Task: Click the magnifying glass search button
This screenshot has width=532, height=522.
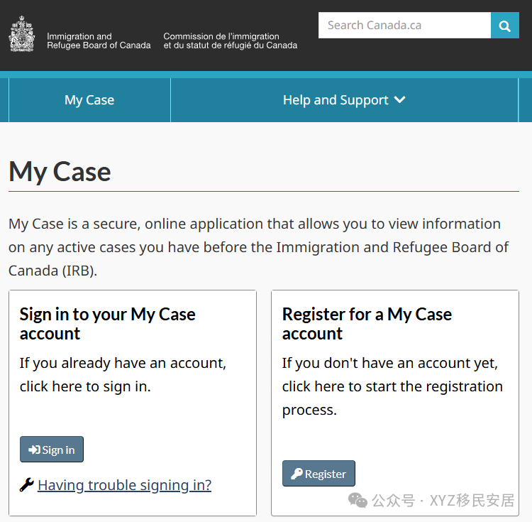Action: pyautogui.click(x=504, y=26)
